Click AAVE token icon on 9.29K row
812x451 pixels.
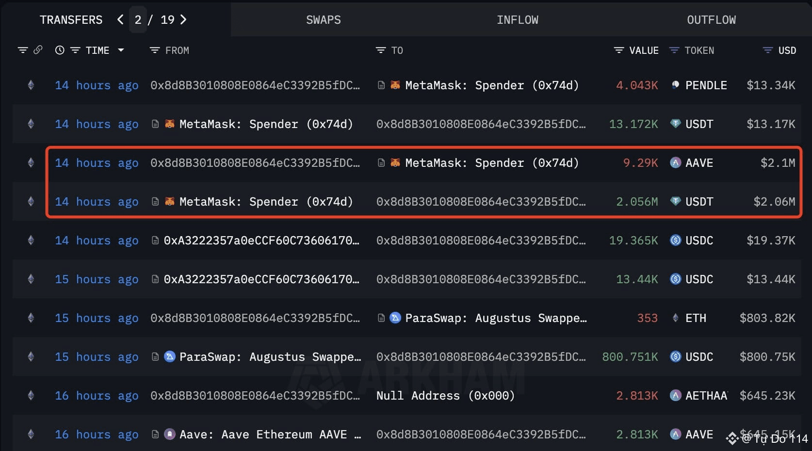pos(675,163)
